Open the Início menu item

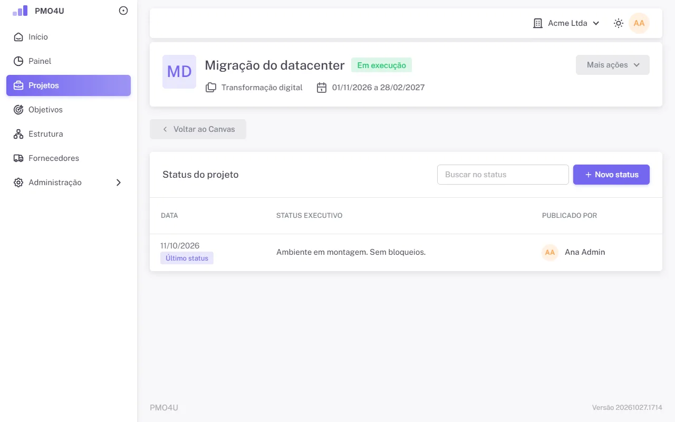point(69,37)
